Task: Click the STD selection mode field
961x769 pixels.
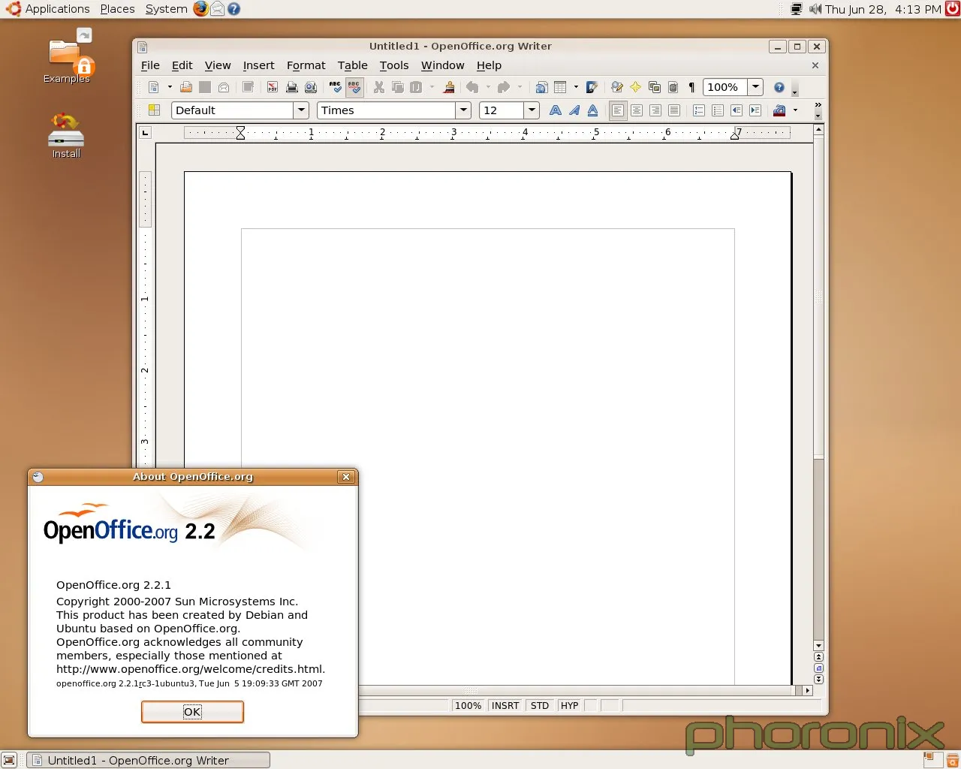Action: 540,706
